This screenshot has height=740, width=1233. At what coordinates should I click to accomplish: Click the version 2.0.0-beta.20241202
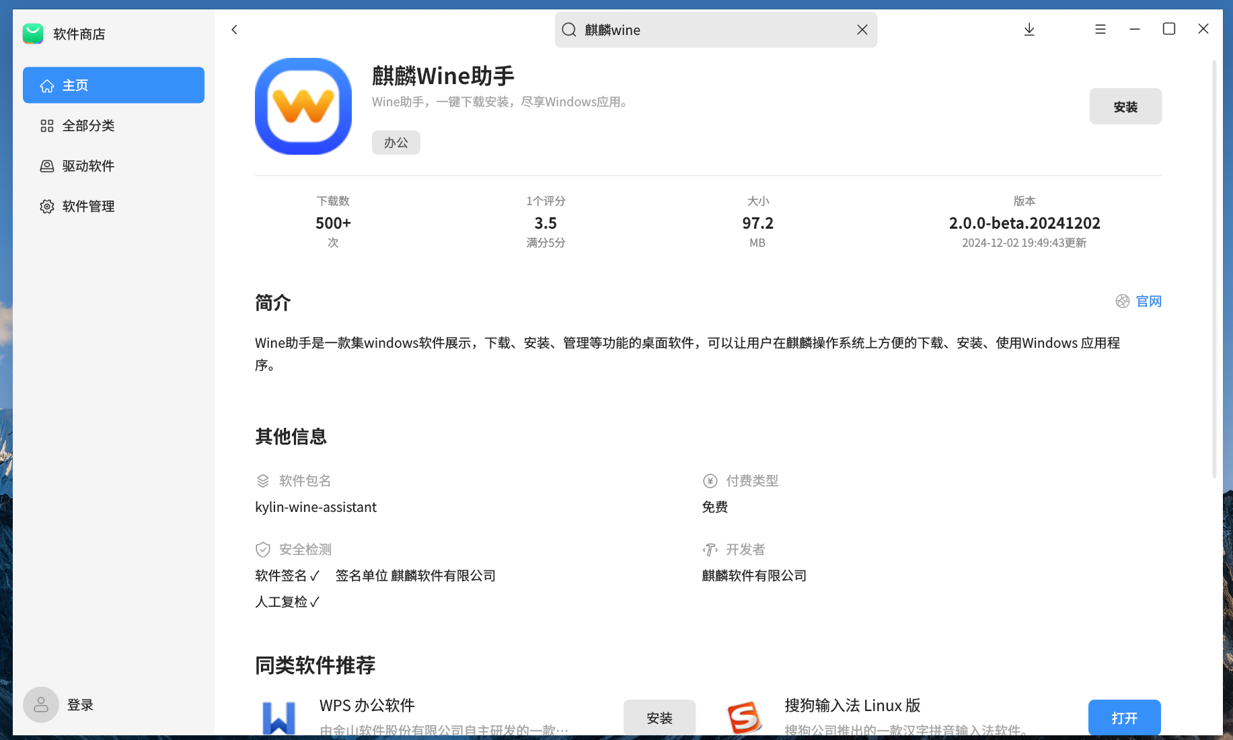pos(1024,223)
